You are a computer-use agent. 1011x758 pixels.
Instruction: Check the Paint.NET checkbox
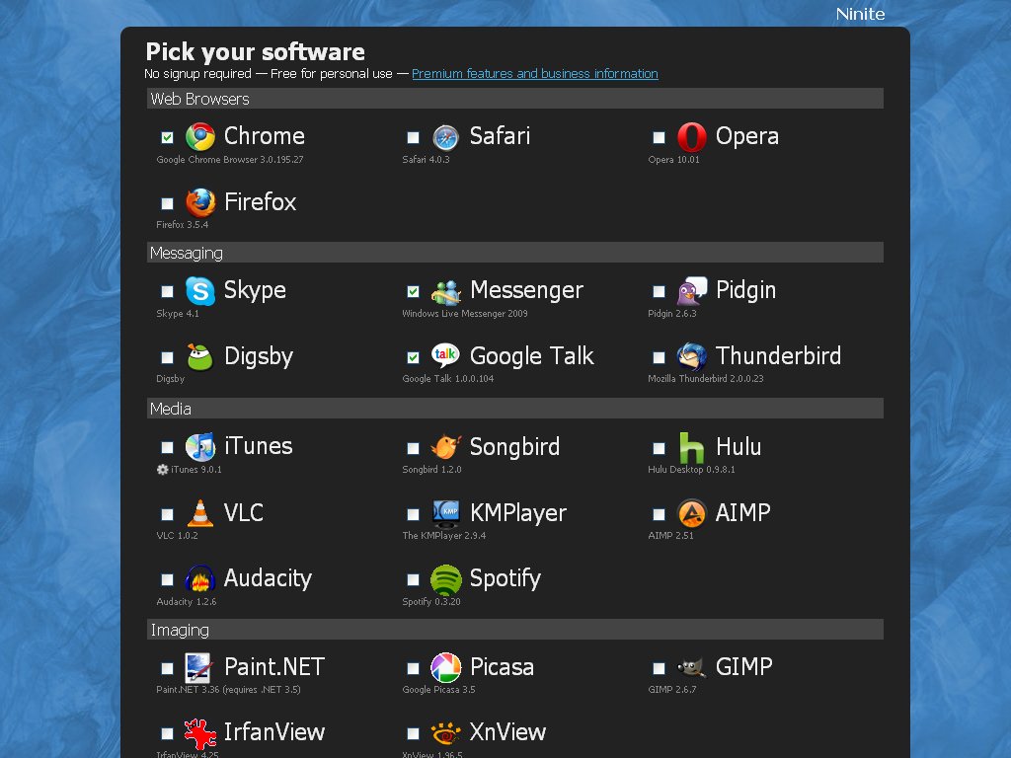click(x=168, y=668)
